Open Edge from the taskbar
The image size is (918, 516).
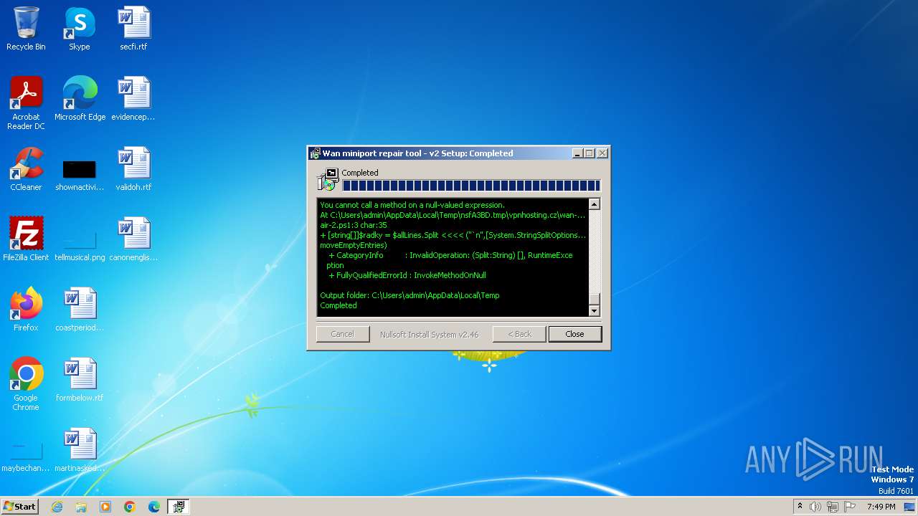pos(154,507)
